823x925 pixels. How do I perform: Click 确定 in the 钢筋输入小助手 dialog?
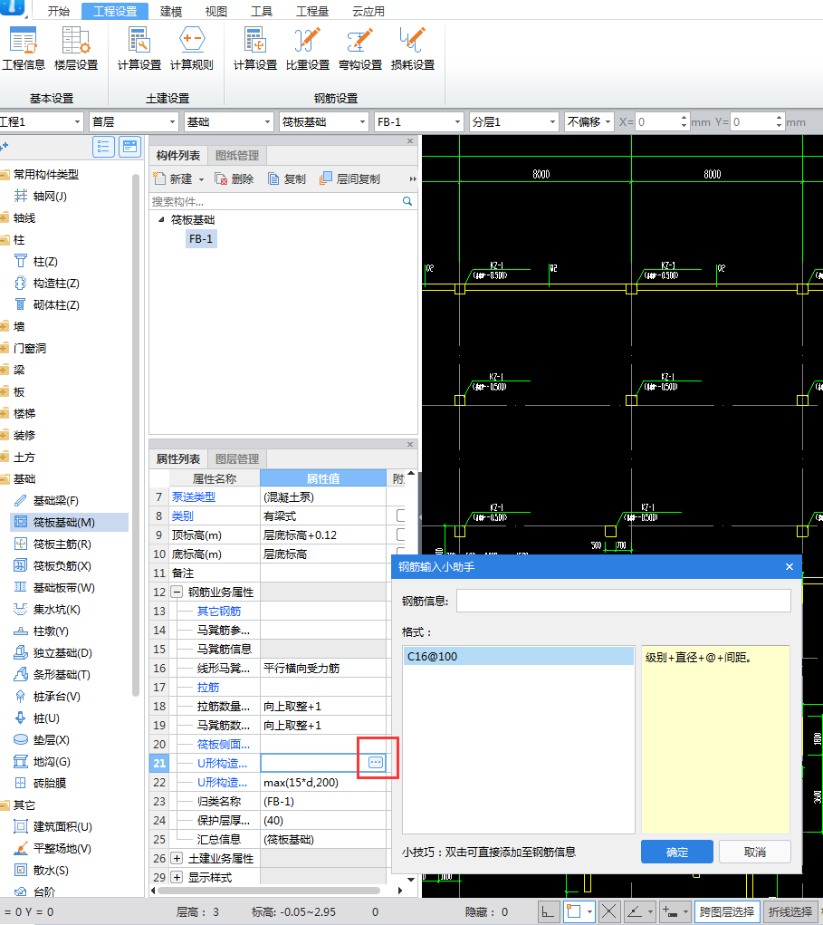(x=677, y=852)
